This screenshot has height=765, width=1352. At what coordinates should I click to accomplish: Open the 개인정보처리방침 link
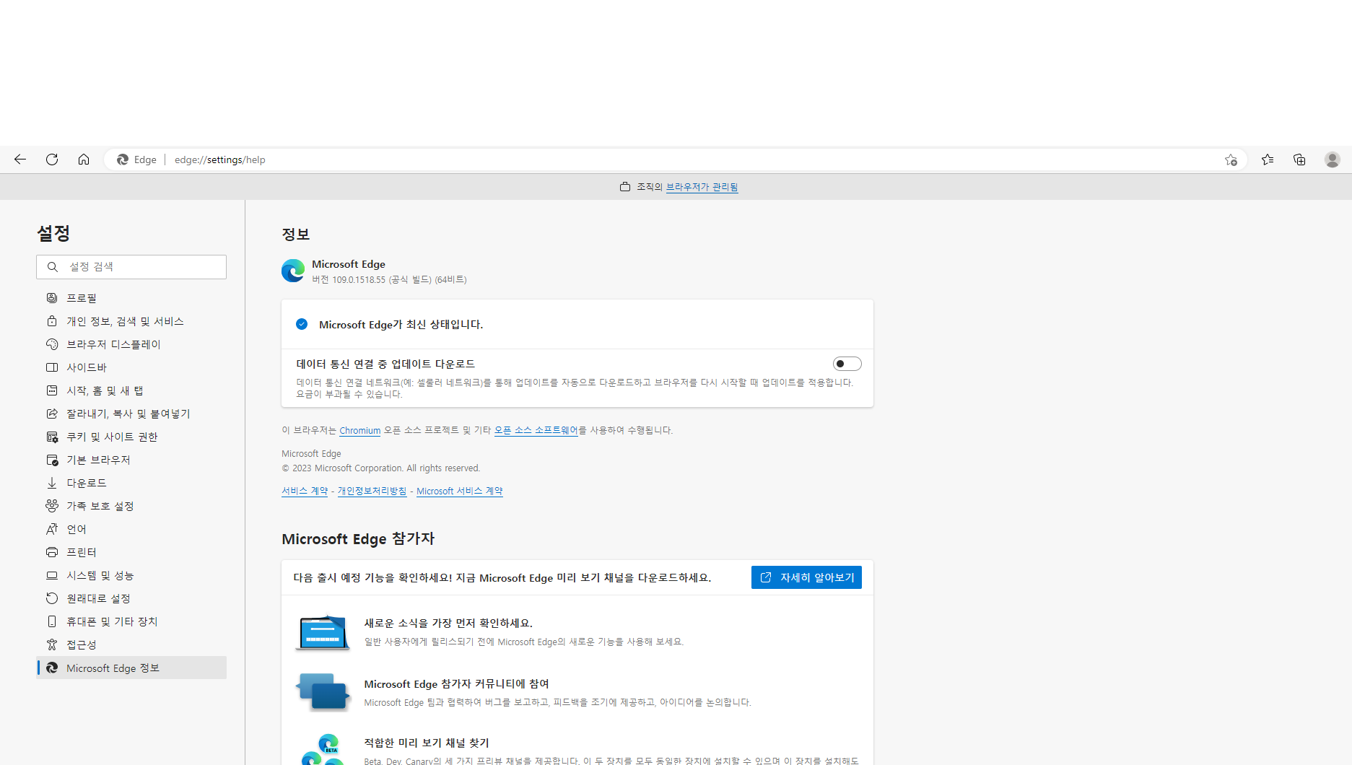pyautogui.click(x=372, y=491)
